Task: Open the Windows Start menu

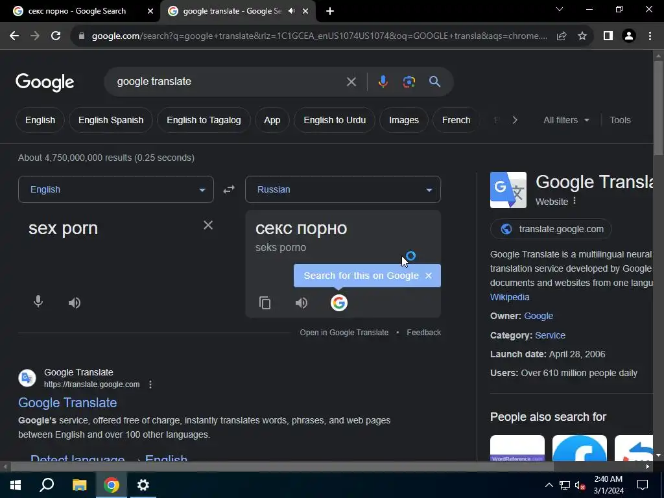Action: coord(16,485)
